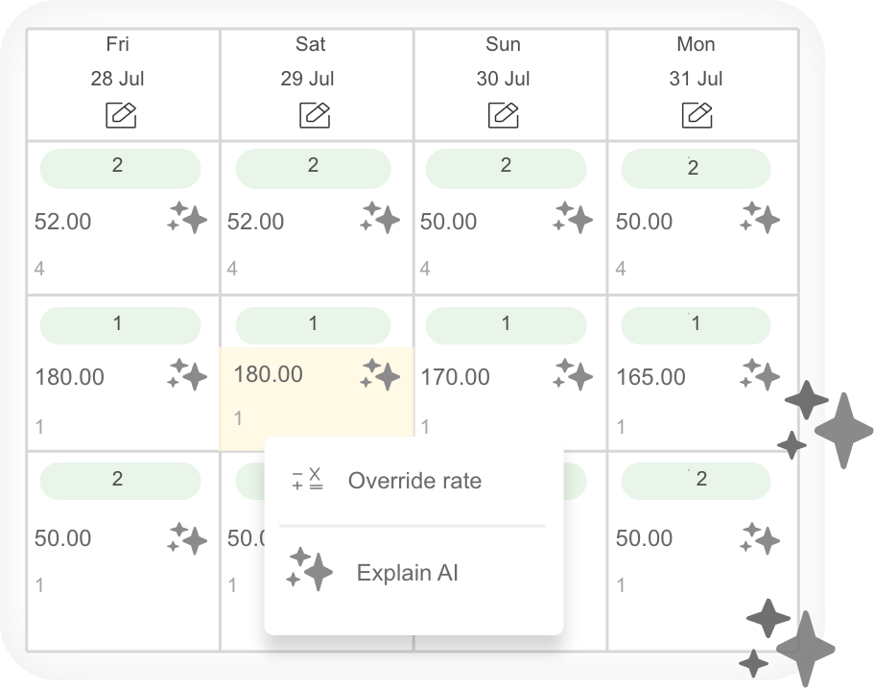Choose Override rate from the context menu
This screenshot has width=874, height=688.
click(x=413, y=481)
